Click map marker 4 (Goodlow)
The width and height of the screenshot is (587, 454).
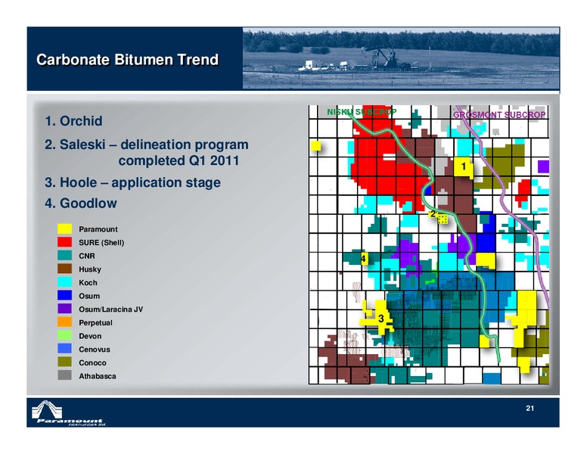point(363,259)
